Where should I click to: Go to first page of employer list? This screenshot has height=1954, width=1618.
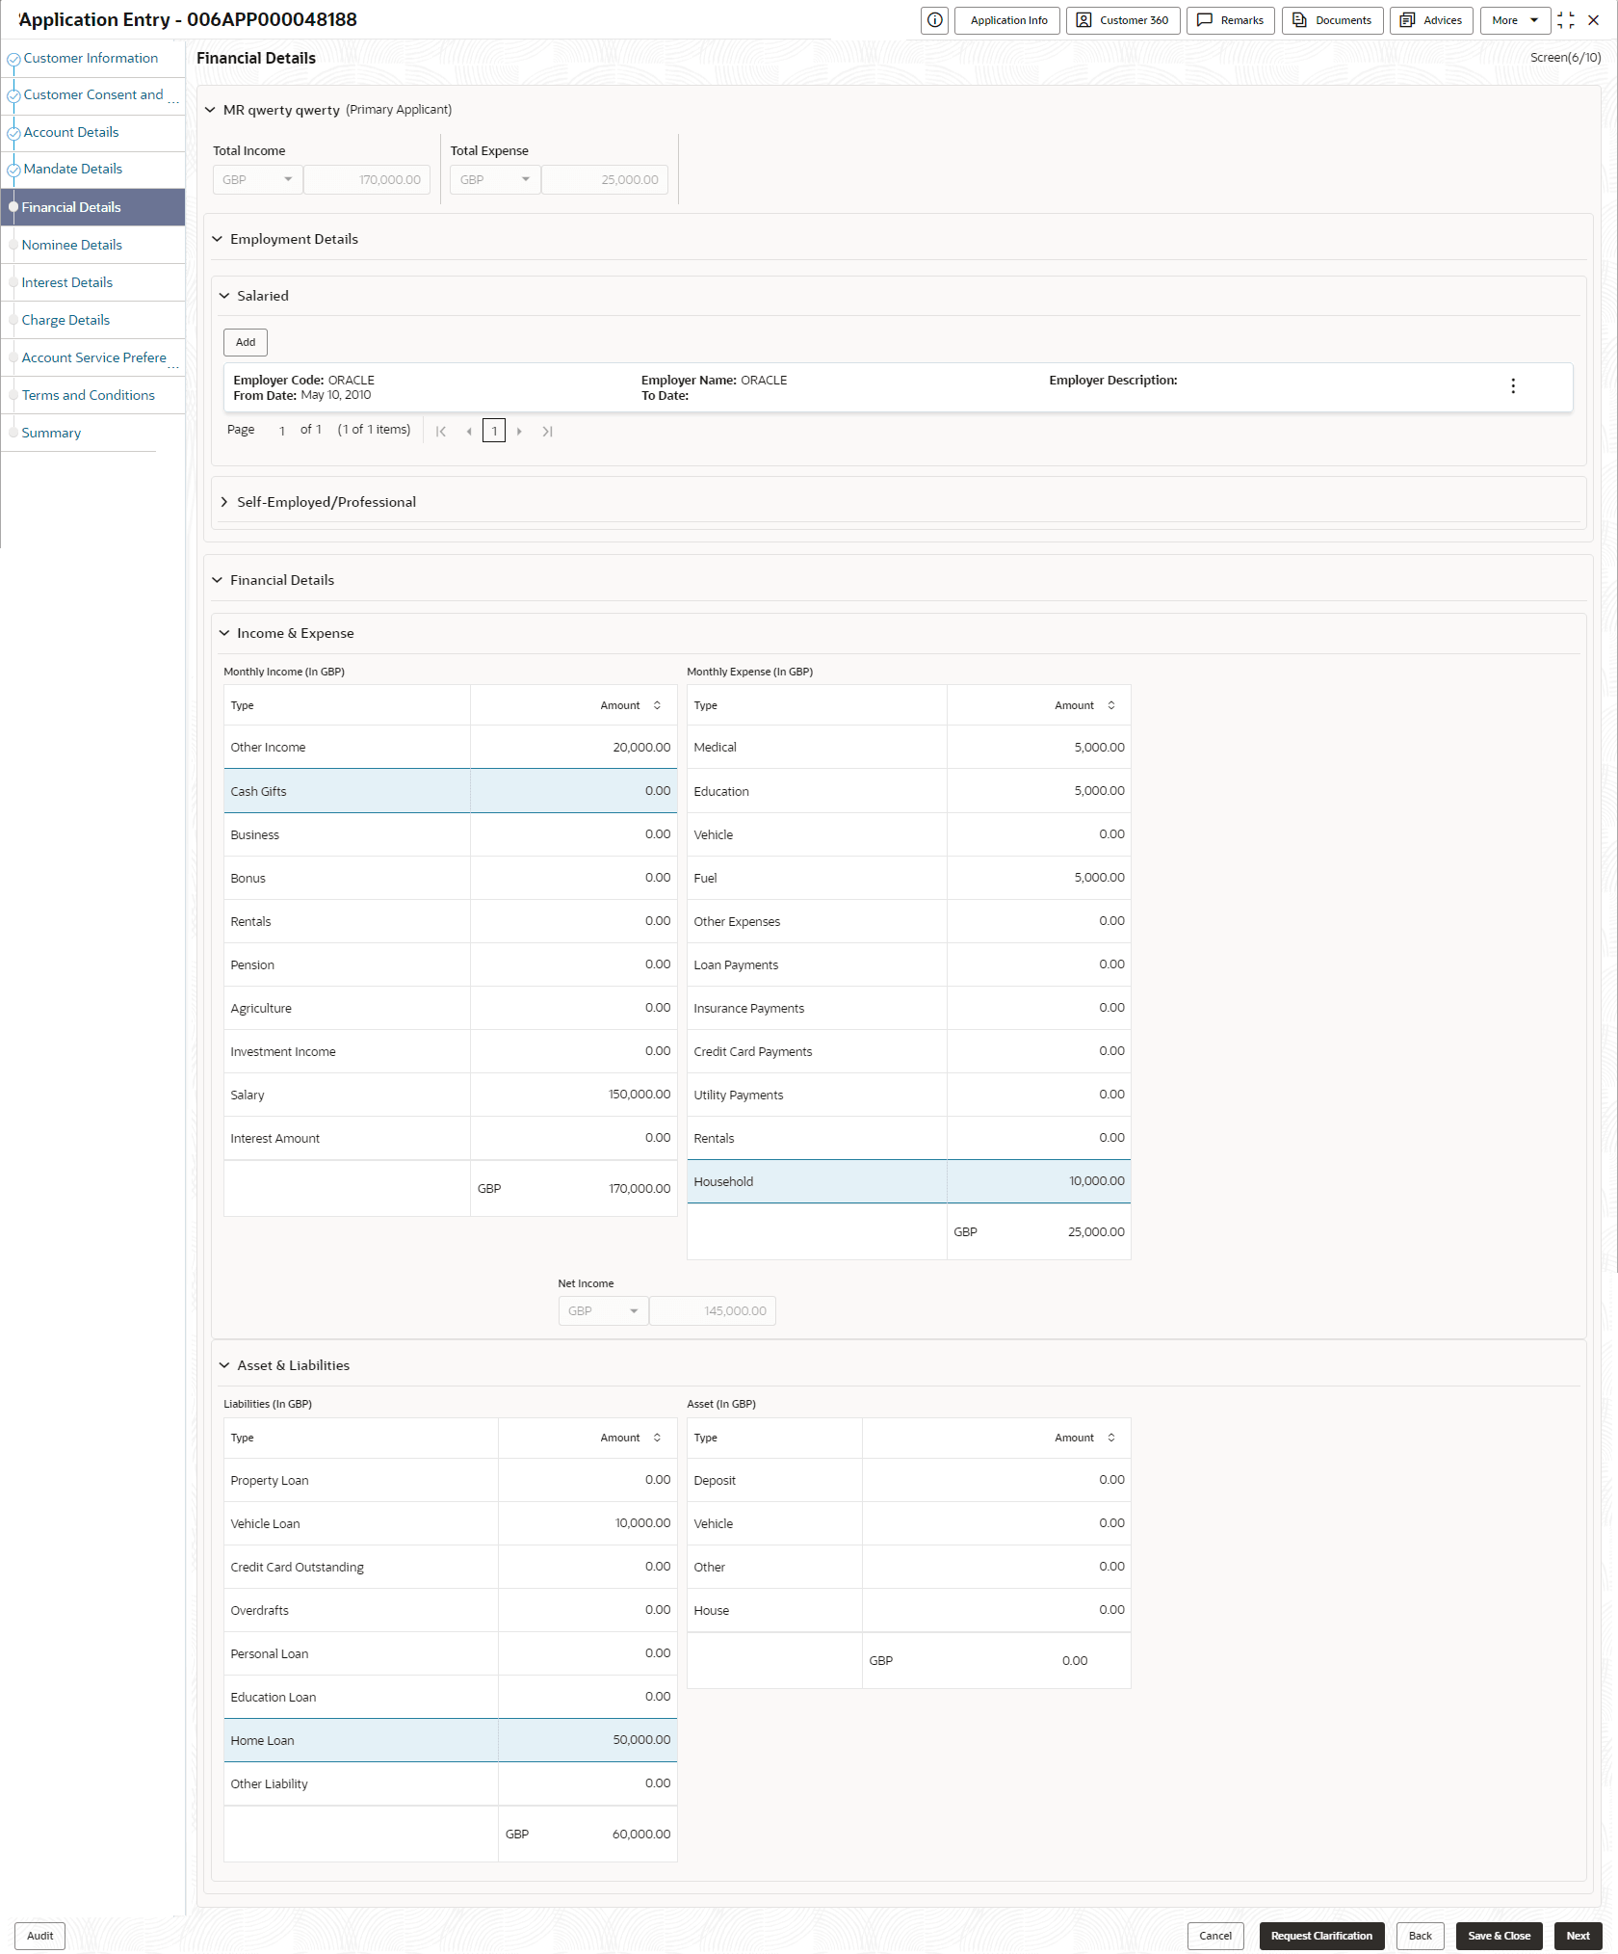pos(441,431)
